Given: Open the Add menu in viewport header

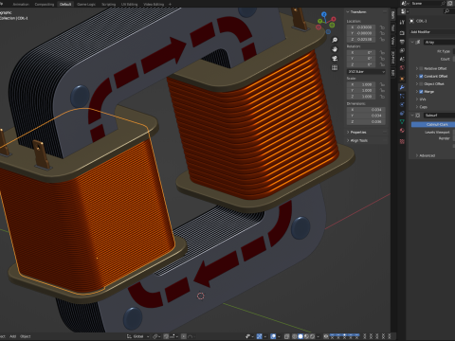Looking at the screenshot, I should [x=12, y=336].
